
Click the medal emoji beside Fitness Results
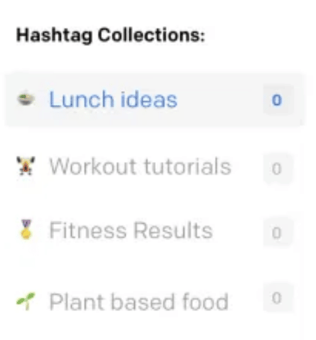[x=26, y=229]
